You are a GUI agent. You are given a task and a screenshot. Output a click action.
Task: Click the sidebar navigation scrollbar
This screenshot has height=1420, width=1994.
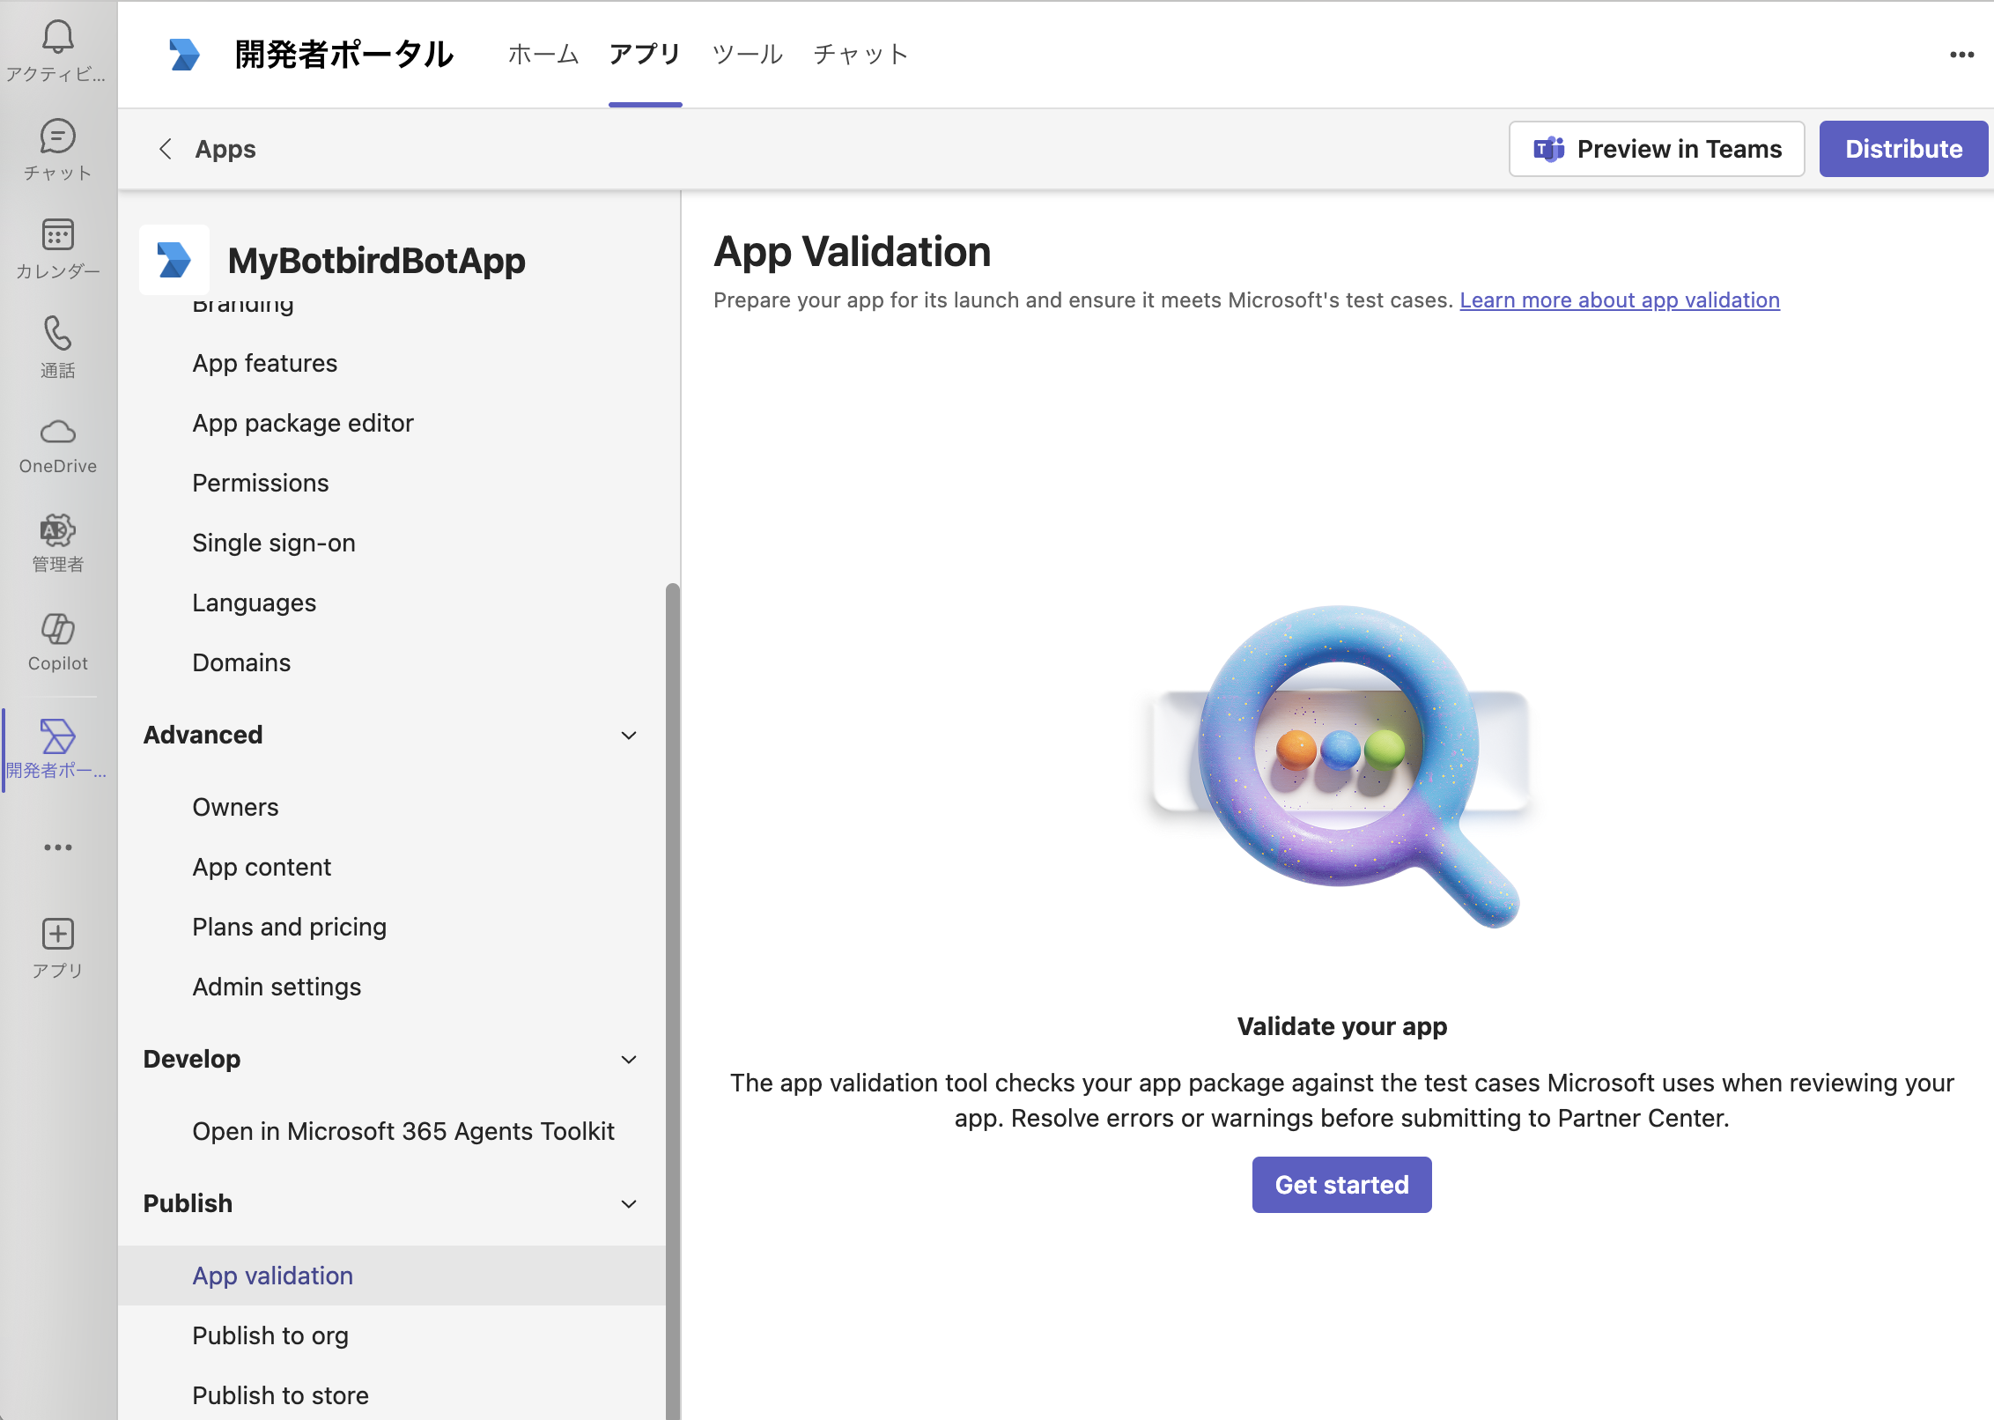coord(673,969)
